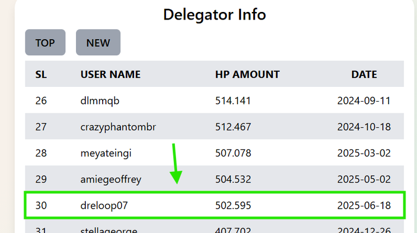Click row number 28
This screenshot has width=417, height=233.
click(x=41, y=153)
